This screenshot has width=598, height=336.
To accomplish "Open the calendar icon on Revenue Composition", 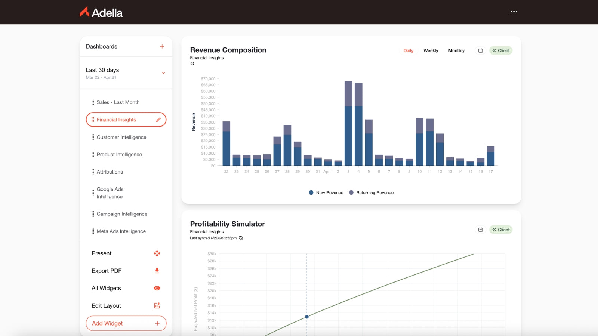I will point(481,50).
